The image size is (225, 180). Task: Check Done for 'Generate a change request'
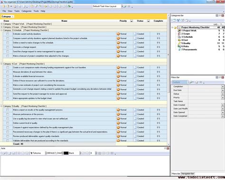coord(8,47)
